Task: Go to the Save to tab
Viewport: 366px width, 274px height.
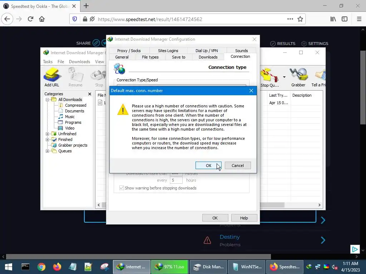Action: pyautogui.click(x=179, y=57)
